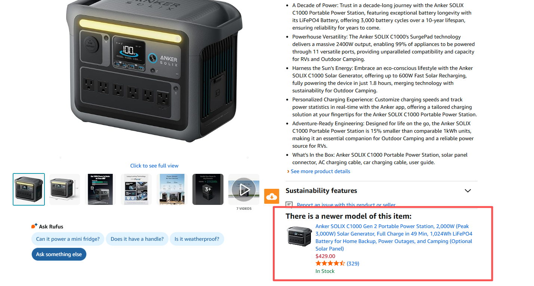Click the Rufus sparkle icon
This screenshot has height=286, width=534.
click(x=34, y=226)
